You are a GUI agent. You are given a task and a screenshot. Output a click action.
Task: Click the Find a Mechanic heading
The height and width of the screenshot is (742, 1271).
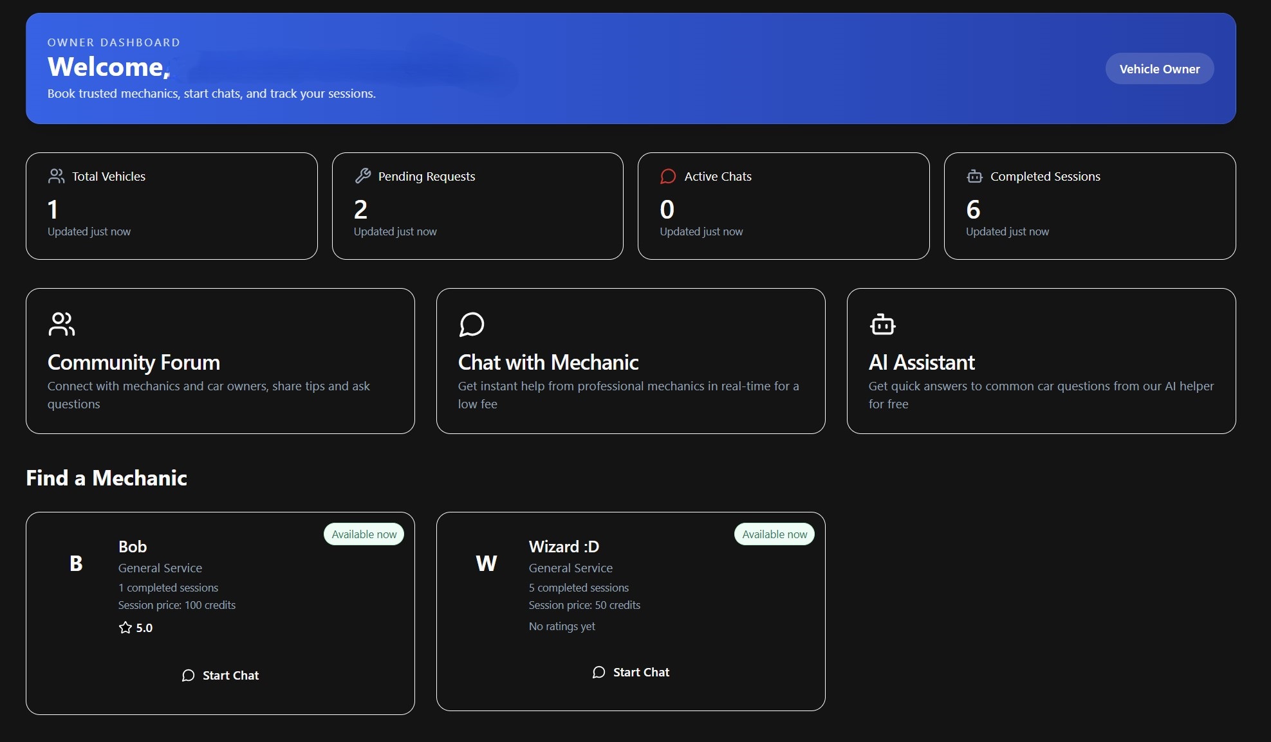click(106, 478)
